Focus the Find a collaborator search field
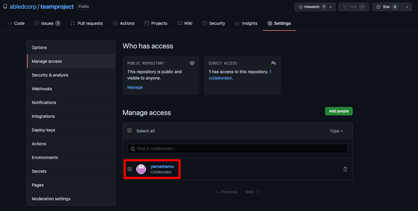Screen dimensions: 418x211 (x=238, y=149)
